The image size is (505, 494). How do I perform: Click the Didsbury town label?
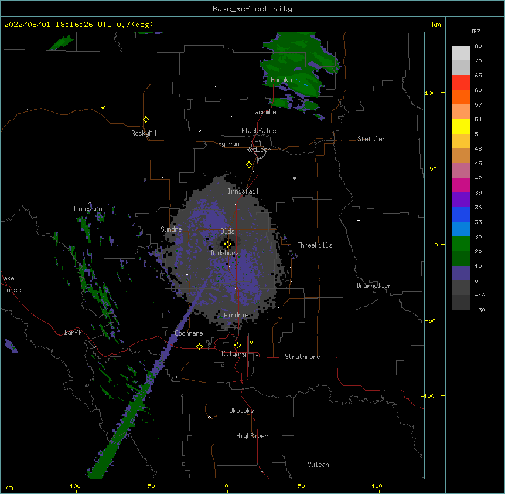click(x=225, y=253)
